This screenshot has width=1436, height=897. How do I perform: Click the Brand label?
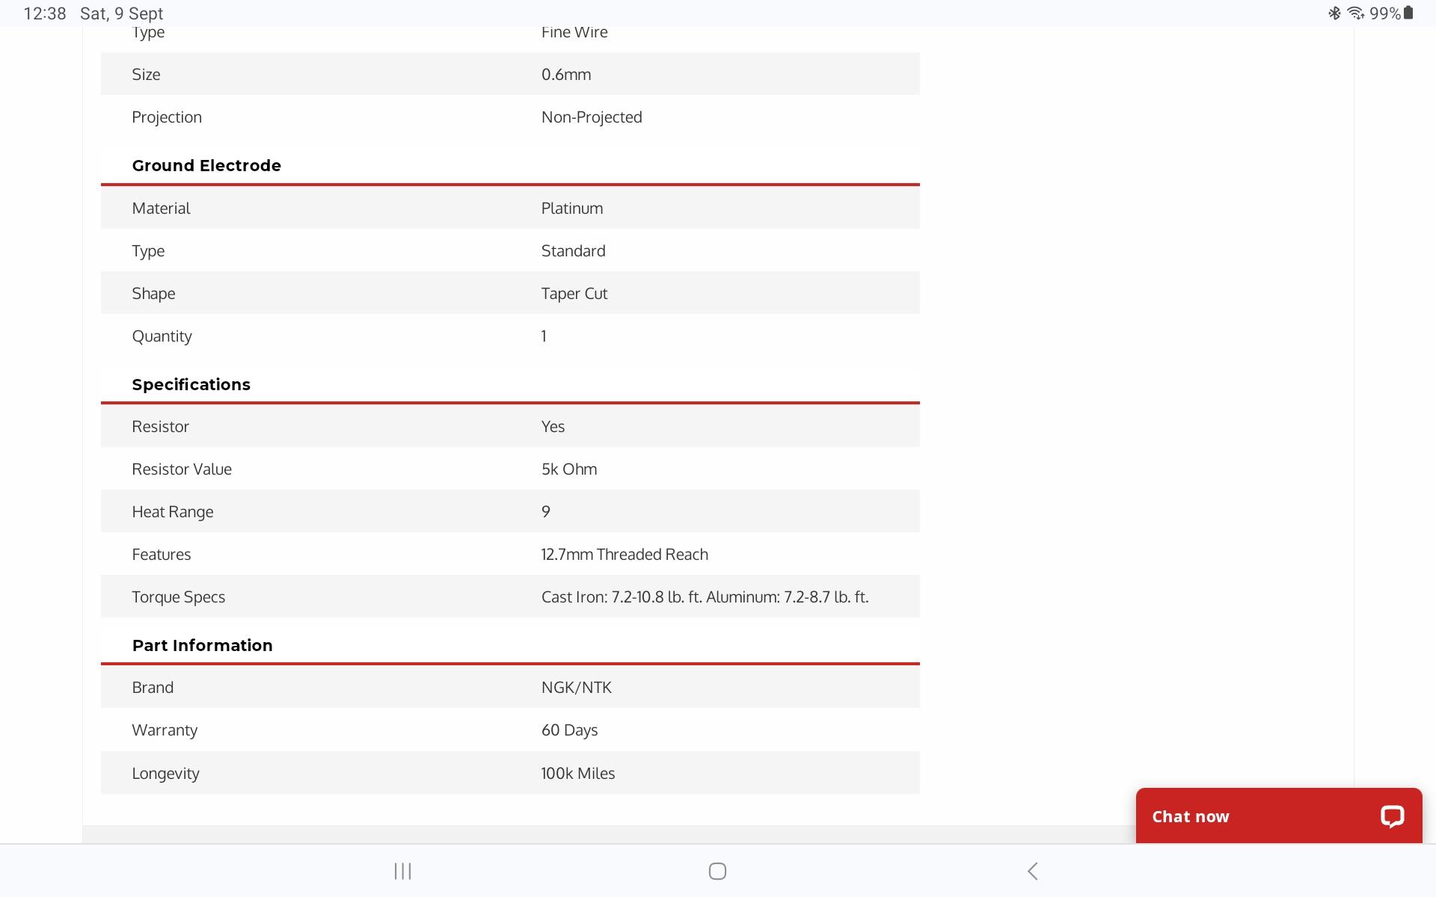(153, 687)
